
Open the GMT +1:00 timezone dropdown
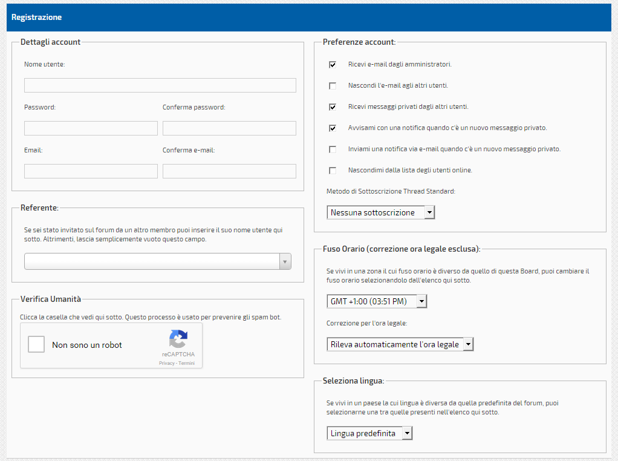pyautogui.click(x=377, y=301)
